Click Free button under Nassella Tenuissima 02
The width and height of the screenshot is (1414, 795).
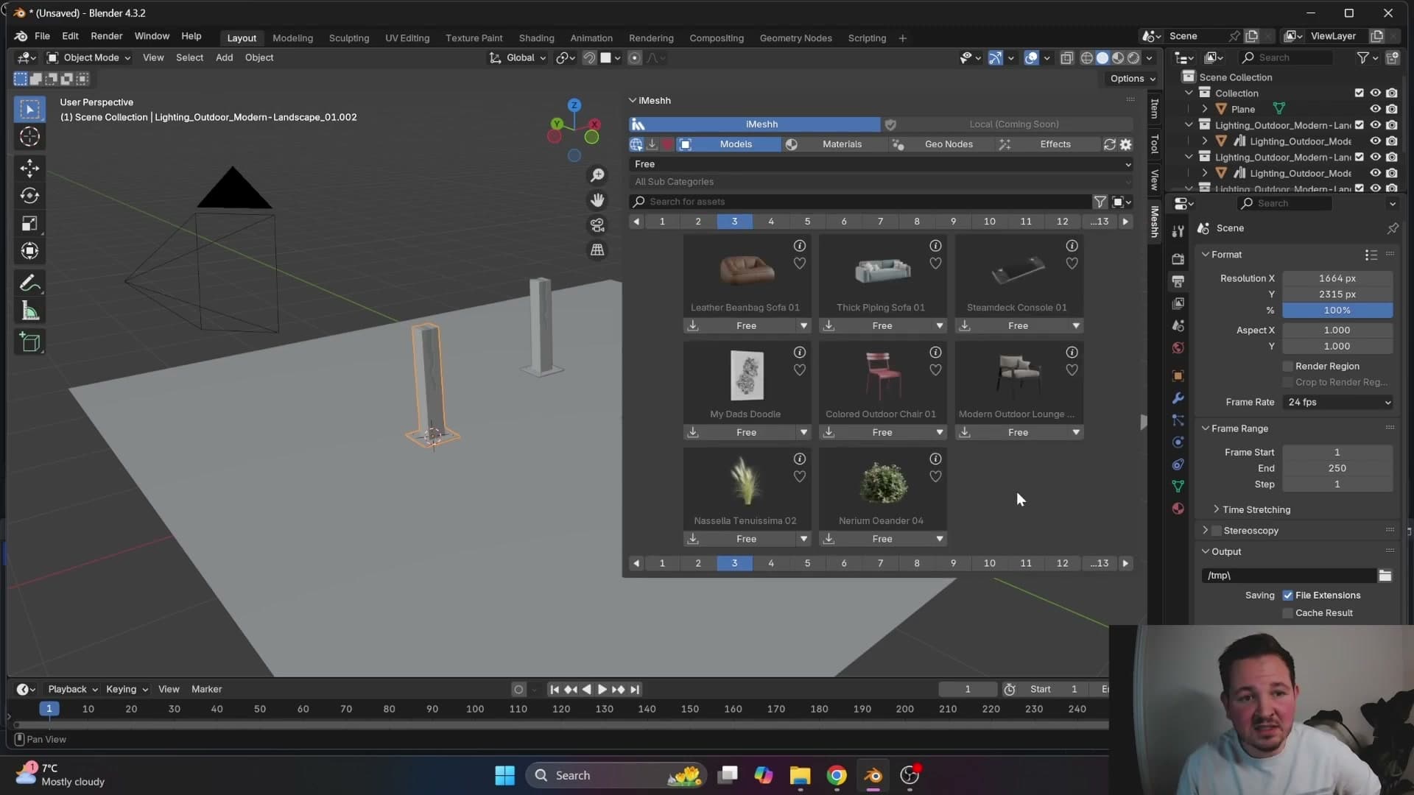[x=746, y=540]
